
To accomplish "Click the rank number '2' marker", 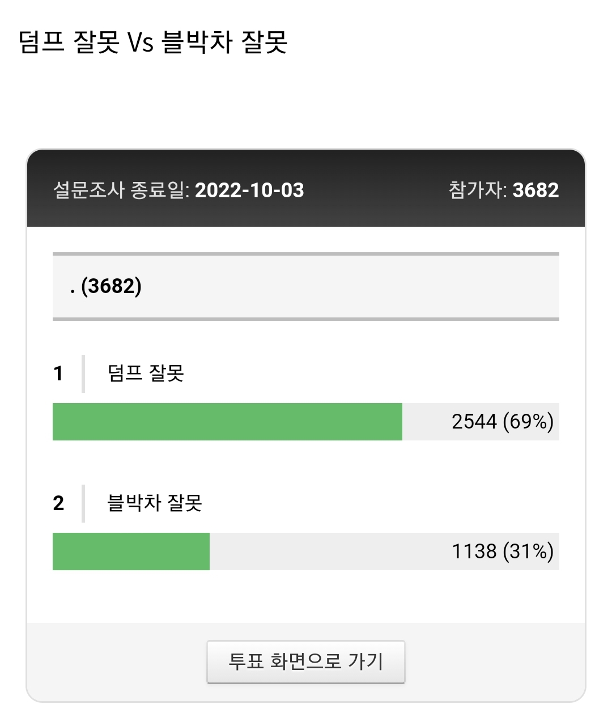I will [58, 503].
